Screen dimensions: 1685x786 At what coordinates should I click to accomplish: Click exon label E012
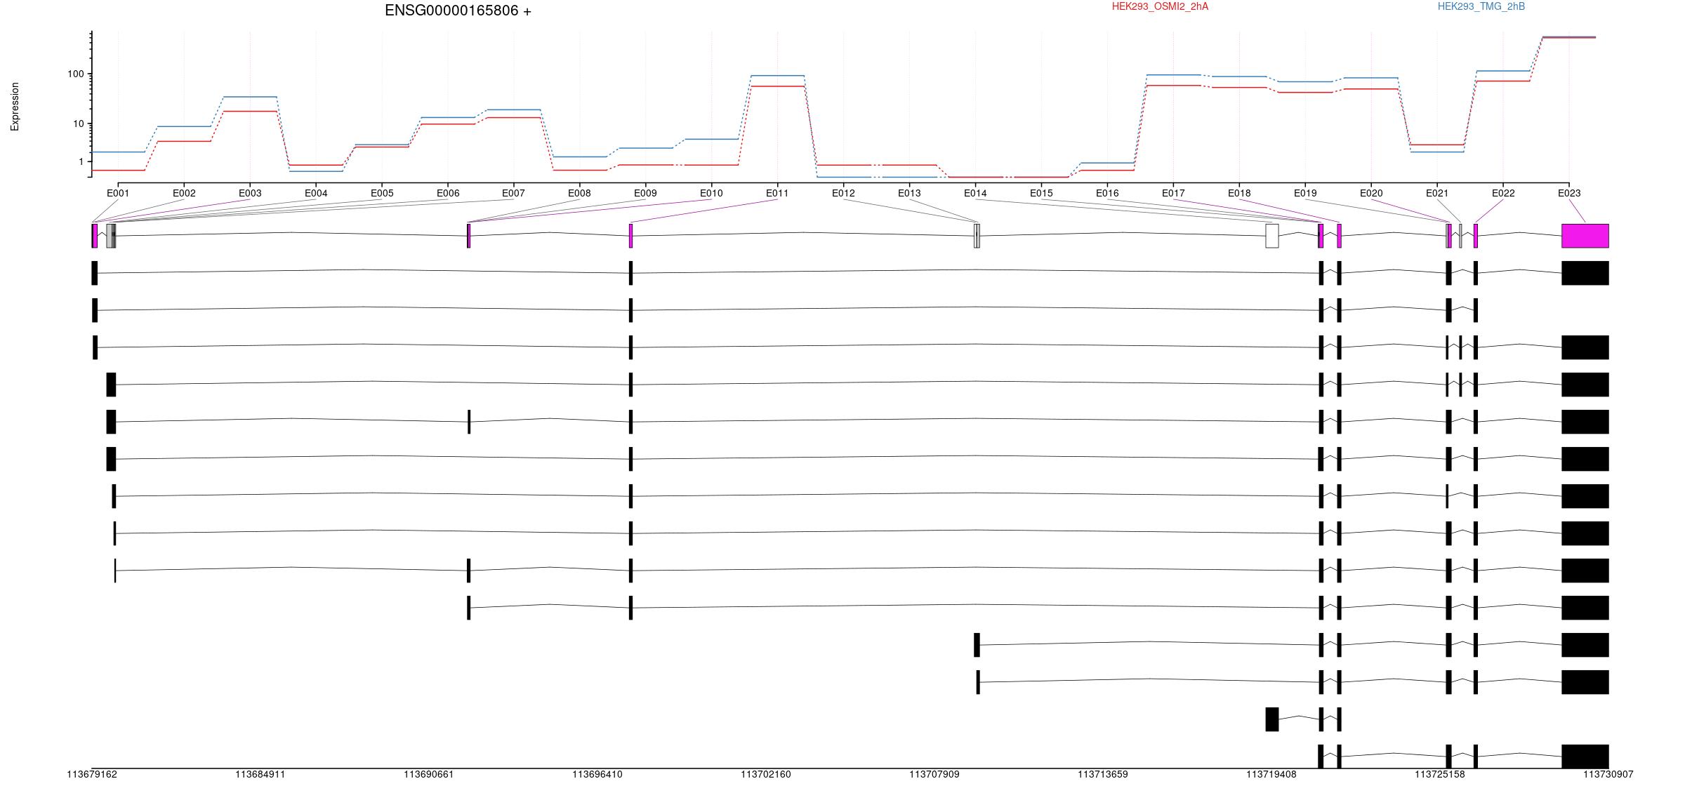click(843, 193)
